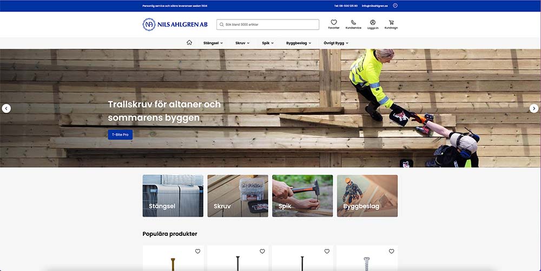The width and height of the screenshot is (541, 271).
Task: Open the Övrigt Bygg dropdown menu
Action: tap(336, 43)
